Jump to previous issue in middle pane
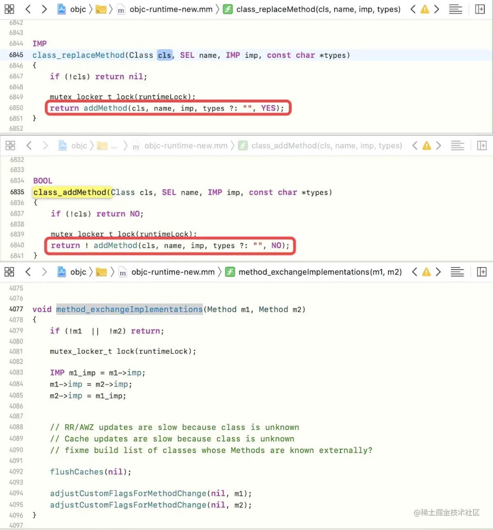This screenshot has height=530, width=493. [415, 145]
